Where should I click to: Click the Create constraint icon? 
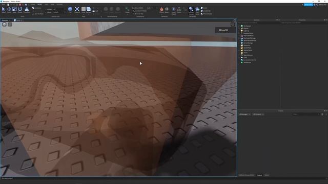(127, 10)
